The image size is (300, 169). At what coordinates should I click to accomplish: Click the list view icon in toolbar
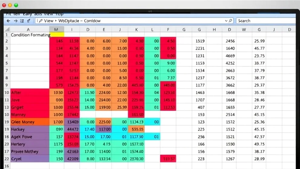[x=22, y=21]
